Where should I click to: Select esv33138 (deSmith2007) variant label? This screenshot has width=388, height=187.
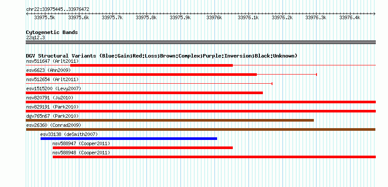tap(69, 134)
